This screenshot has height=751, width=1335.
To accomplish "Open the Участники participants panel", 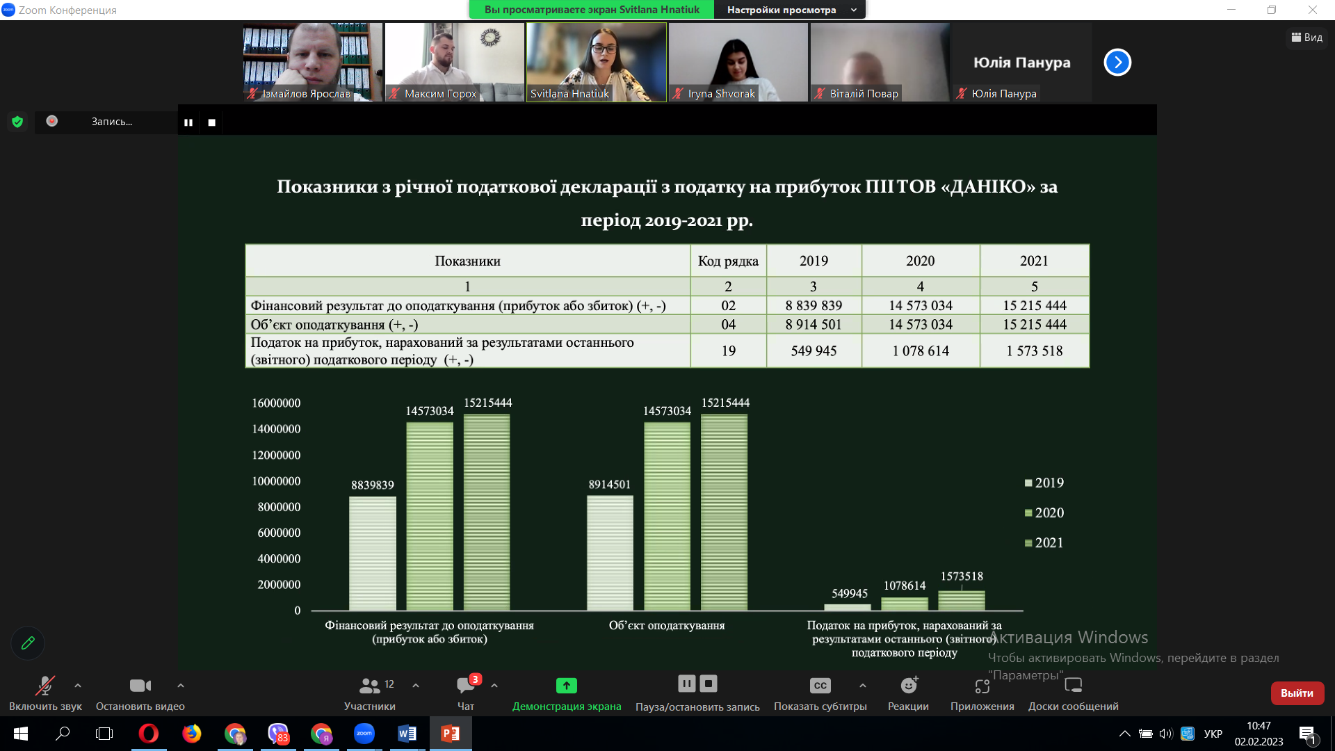I will coord(370,693).
